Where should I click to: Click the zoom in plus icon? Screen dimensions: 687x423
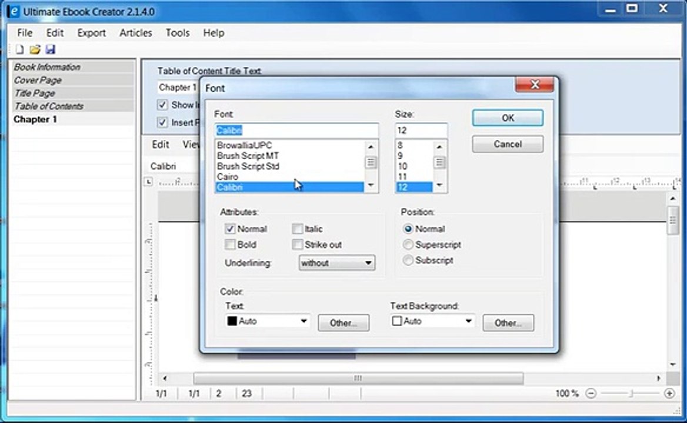click(669, 393)
